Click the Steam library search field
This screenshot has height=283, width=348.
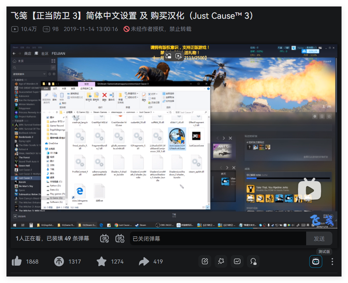(31, 67)
